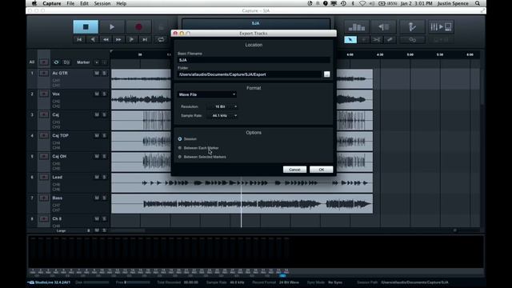Click the 5:00 mark on timeline ruler
This screenshot has width=512, height=288.
(x=410, y=54)
